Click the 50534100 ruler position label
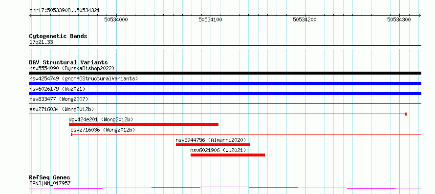The height and width of the screenshot is (194, 435). point(210,19)
